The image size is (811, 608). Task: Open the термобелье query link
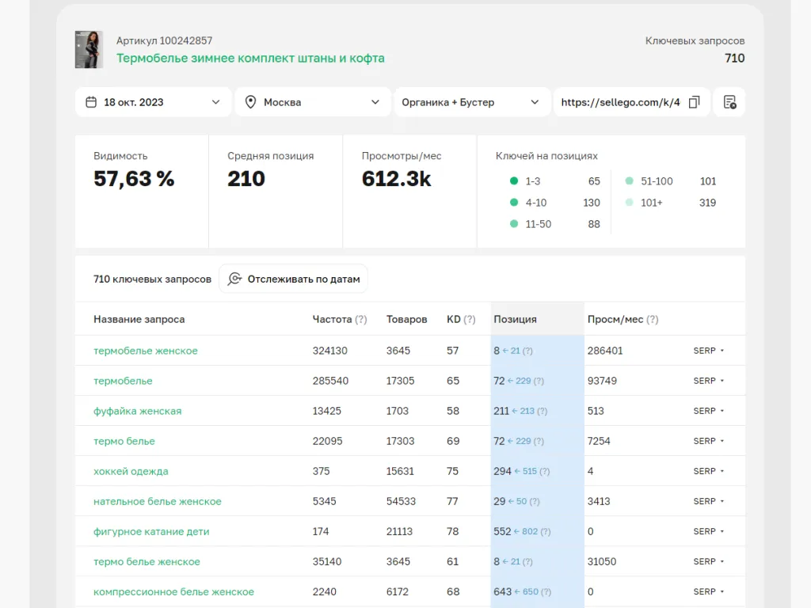click(x=123, y=381)
